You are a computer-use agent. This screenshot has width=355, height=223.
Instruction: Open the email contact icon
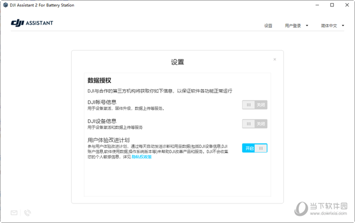pos(14,212)
